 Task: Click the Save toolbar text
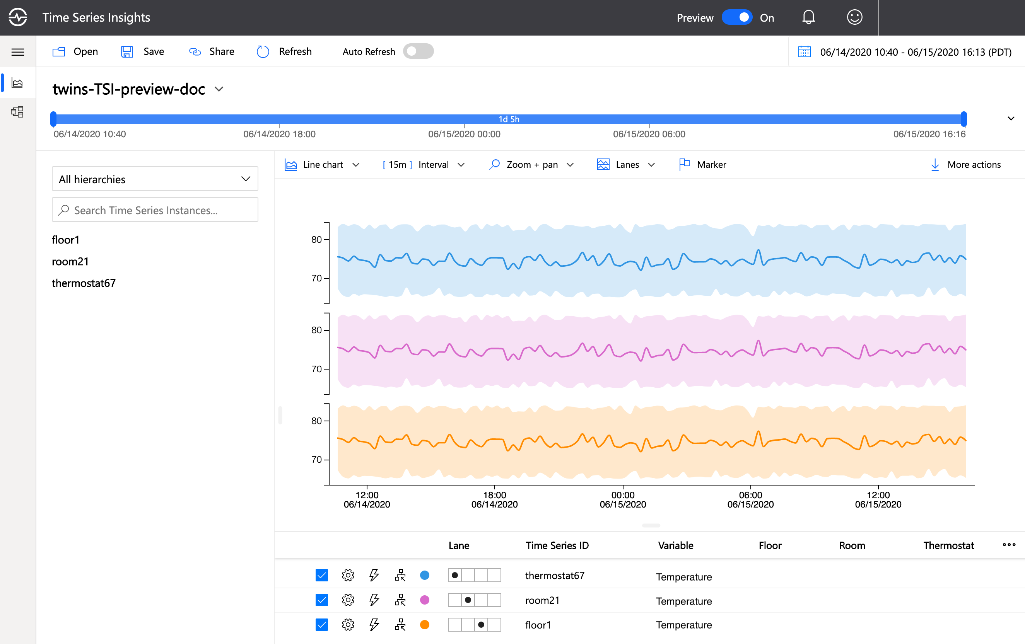154,51
